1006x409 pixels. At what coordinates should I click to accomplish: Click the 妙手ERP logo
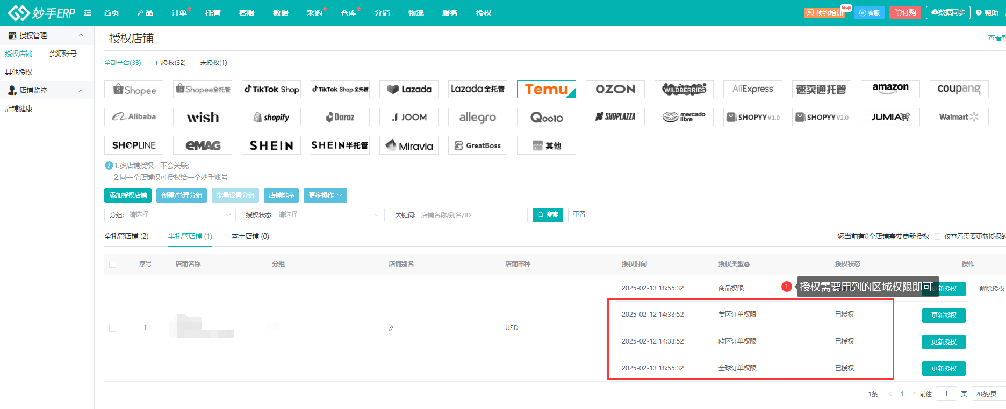41,12
